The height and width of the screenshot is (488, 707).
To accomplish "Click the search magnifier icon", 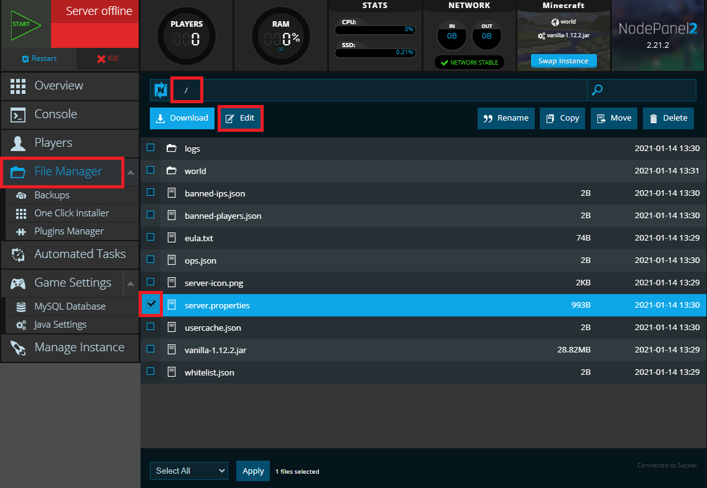I will (x=597, y=90).
